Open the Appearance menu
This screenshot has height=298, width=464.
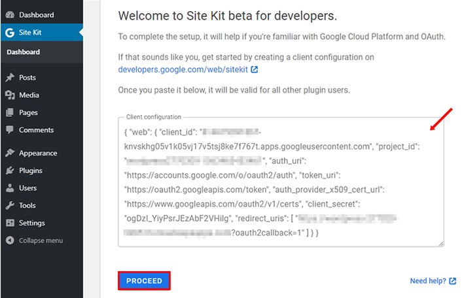tap(42, 153)
